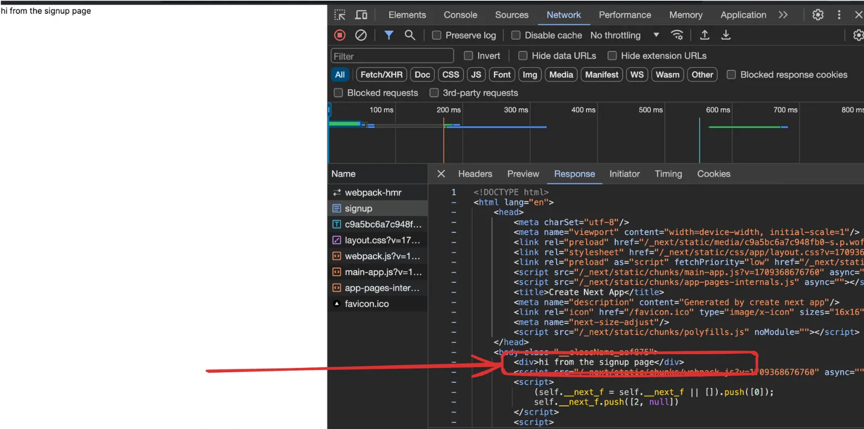Open network conditions wifi icon
864x429 pixels.
point(677,35)
